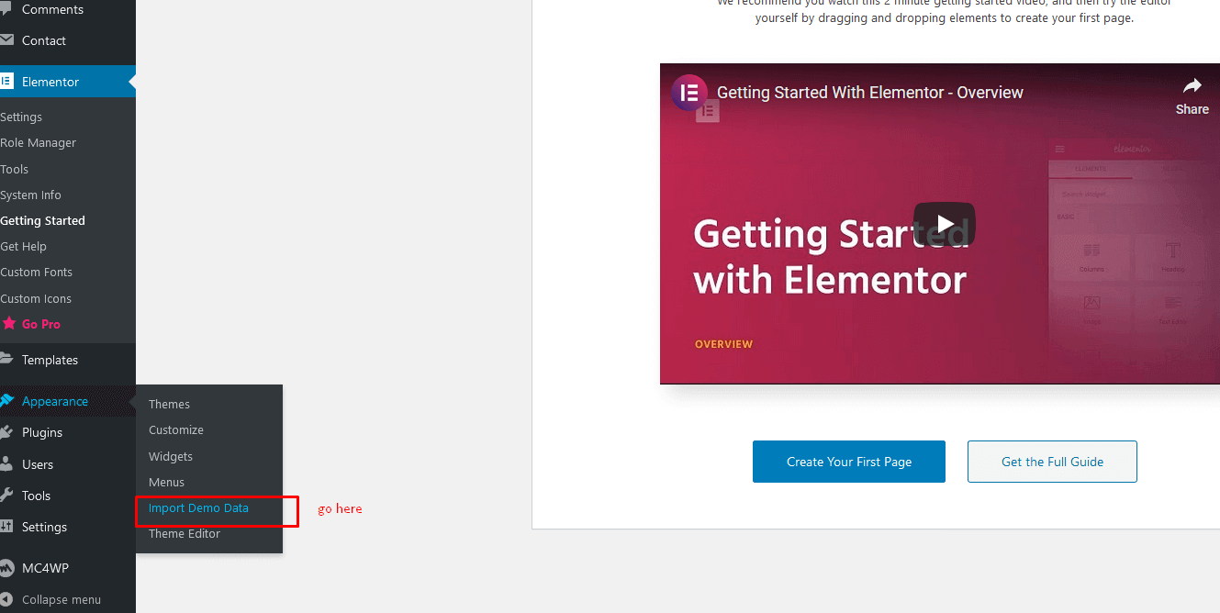The height and width of the screenshot is (613, 1220).
Task: Play the Getting Started with Elementor video
Action: [x=945, y=224]
